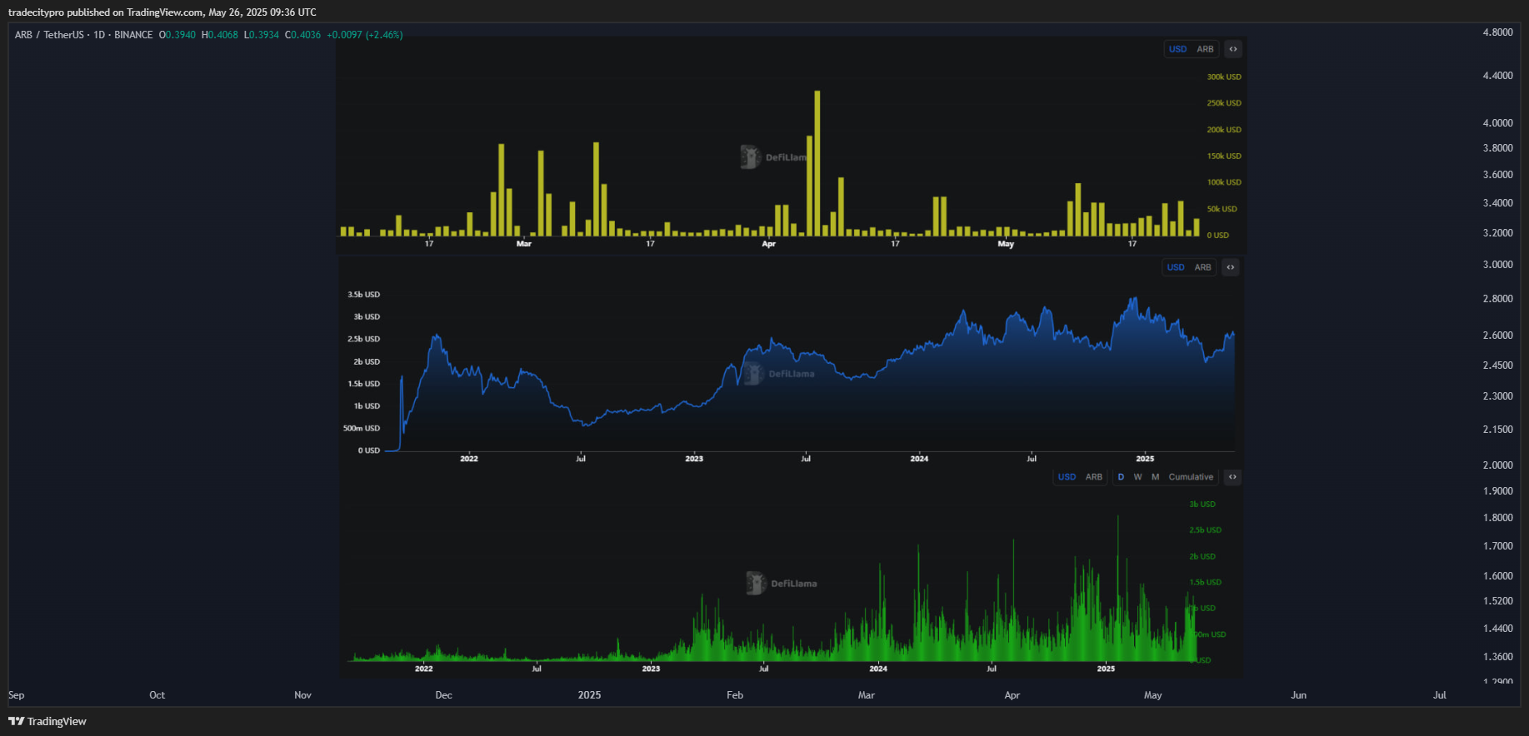1529x736 pixels.
Task: Click the BINANCE exchange label
Action: (133, 35)
